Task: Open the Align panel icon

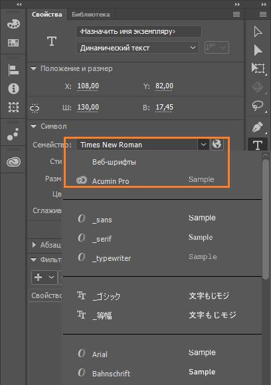Action: (x=13, y=70)
